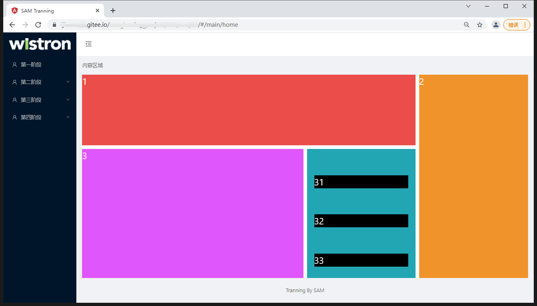537x306 pixels.
Task: Click the user icon beside 第一阶段
Action: point(15,65)
